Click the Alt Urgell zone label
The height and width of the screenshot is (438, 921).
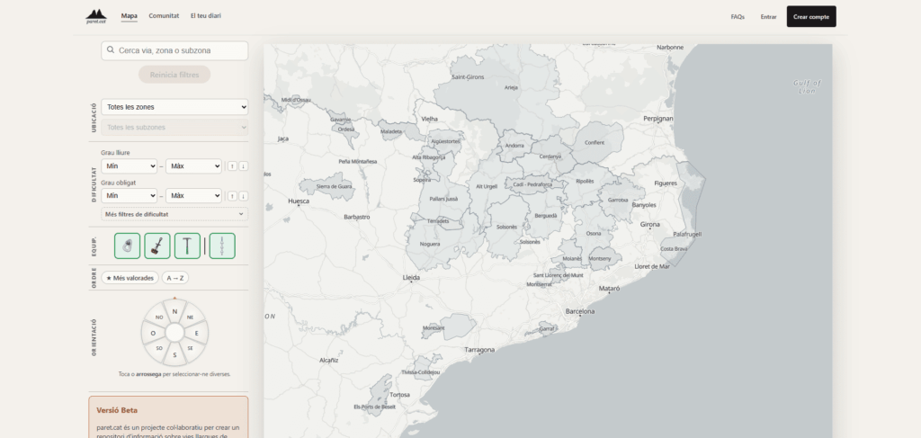tap(487, 186)
